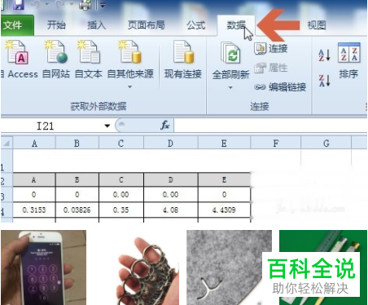This screenshot has width=368, height=305.
Task: Click the save icon in quick access toolbar
Action: click(19, 4)
